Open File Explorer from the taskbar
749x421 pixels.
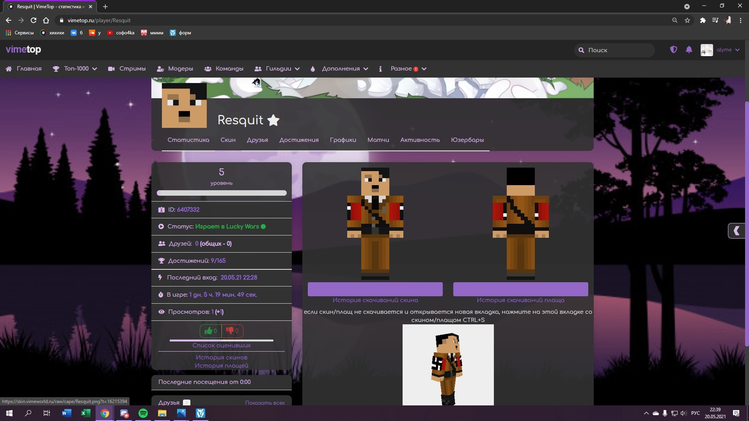point(162,413)
